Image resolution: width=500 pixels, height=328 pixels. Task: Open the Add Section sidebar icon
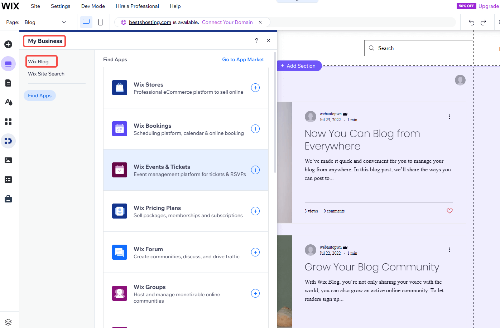[8, 64]
